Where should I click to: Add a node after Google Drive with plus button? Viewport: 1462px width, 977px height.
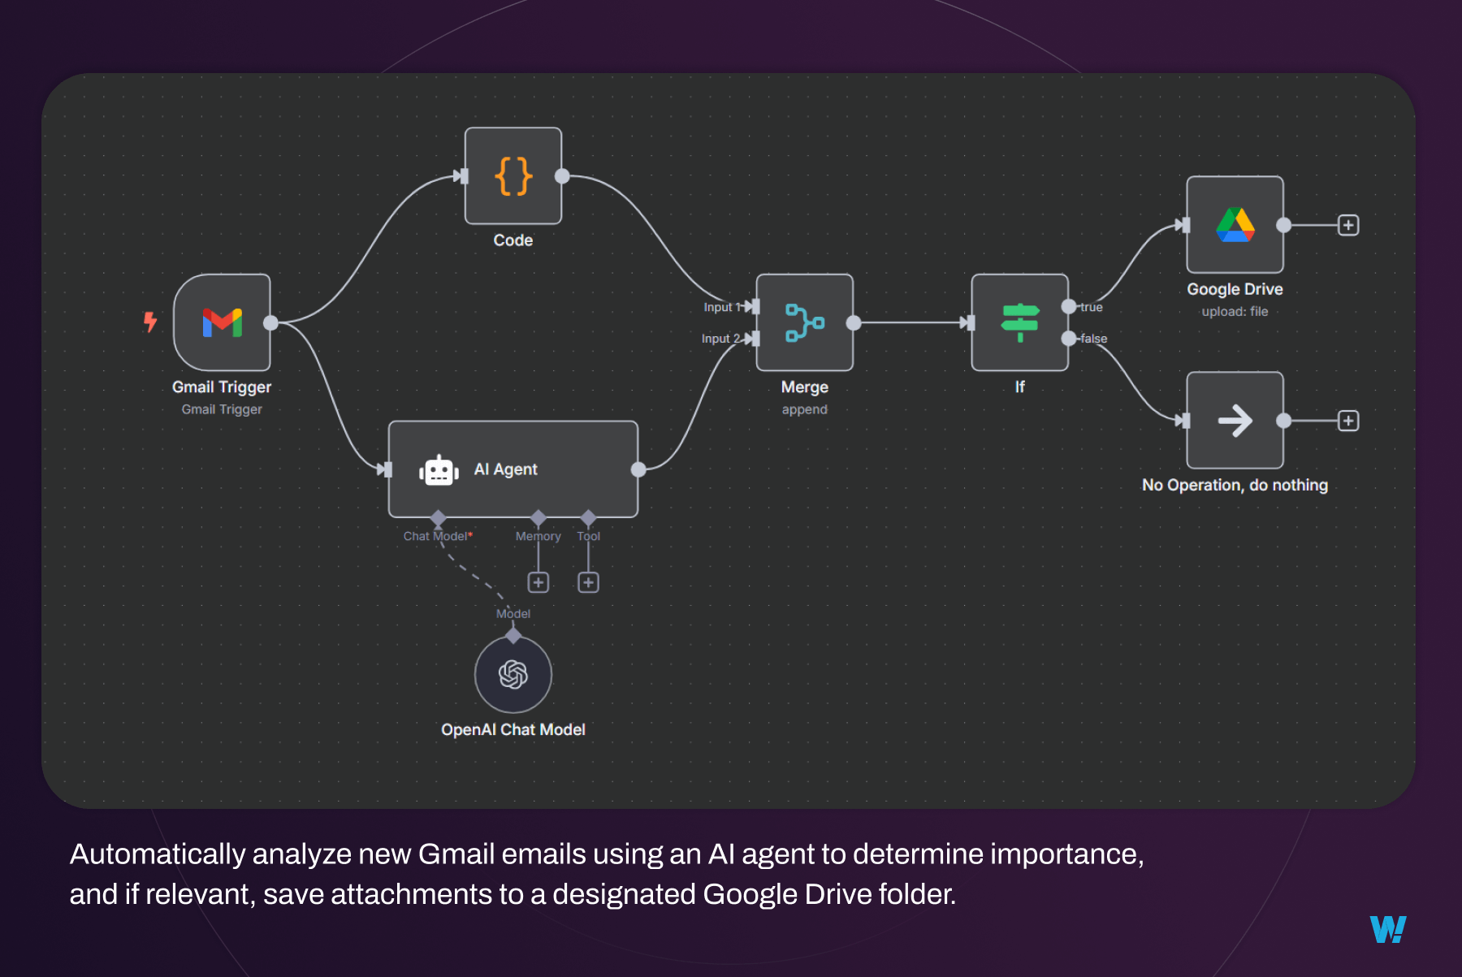point(1347,225)
